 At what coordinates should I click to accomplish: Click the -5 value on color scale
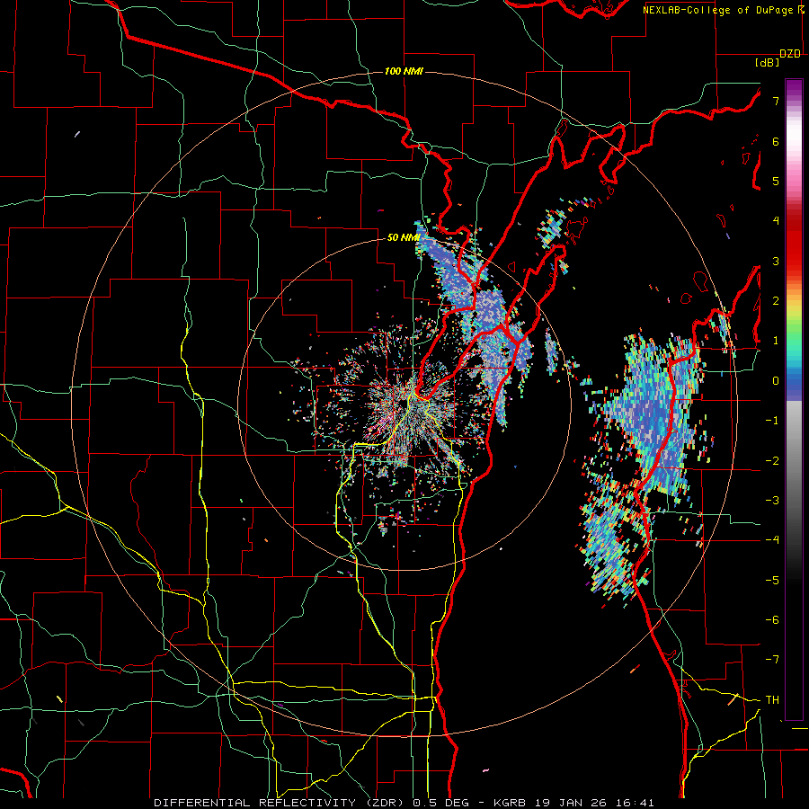click(x=772, y=581)
